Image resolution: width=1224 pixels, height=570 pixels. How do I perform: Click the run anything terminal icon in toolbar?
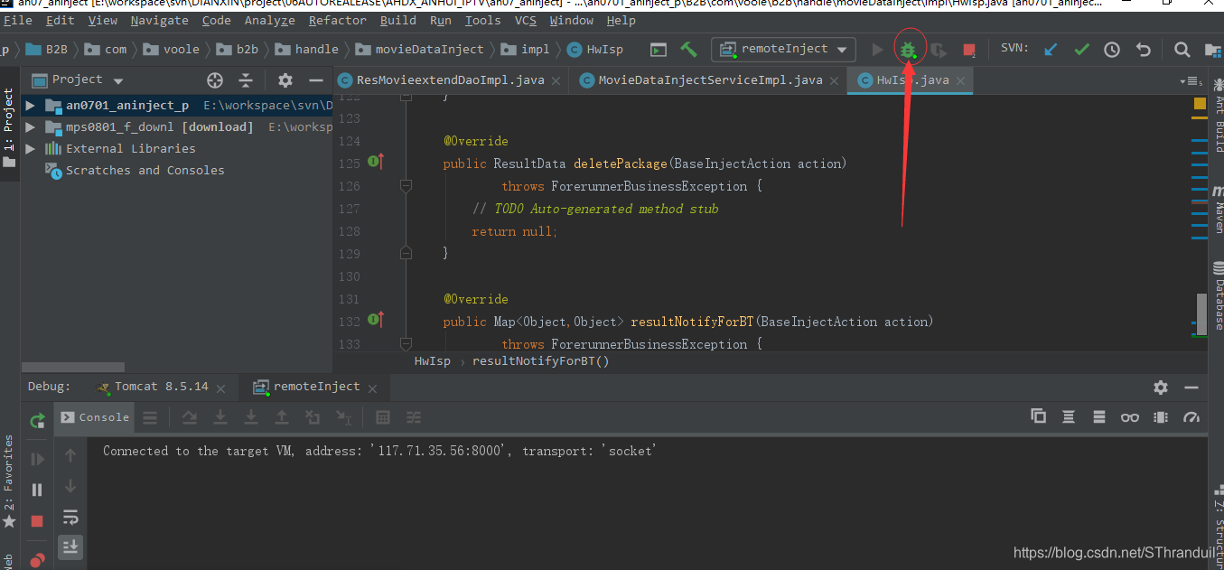click(659, 50)
